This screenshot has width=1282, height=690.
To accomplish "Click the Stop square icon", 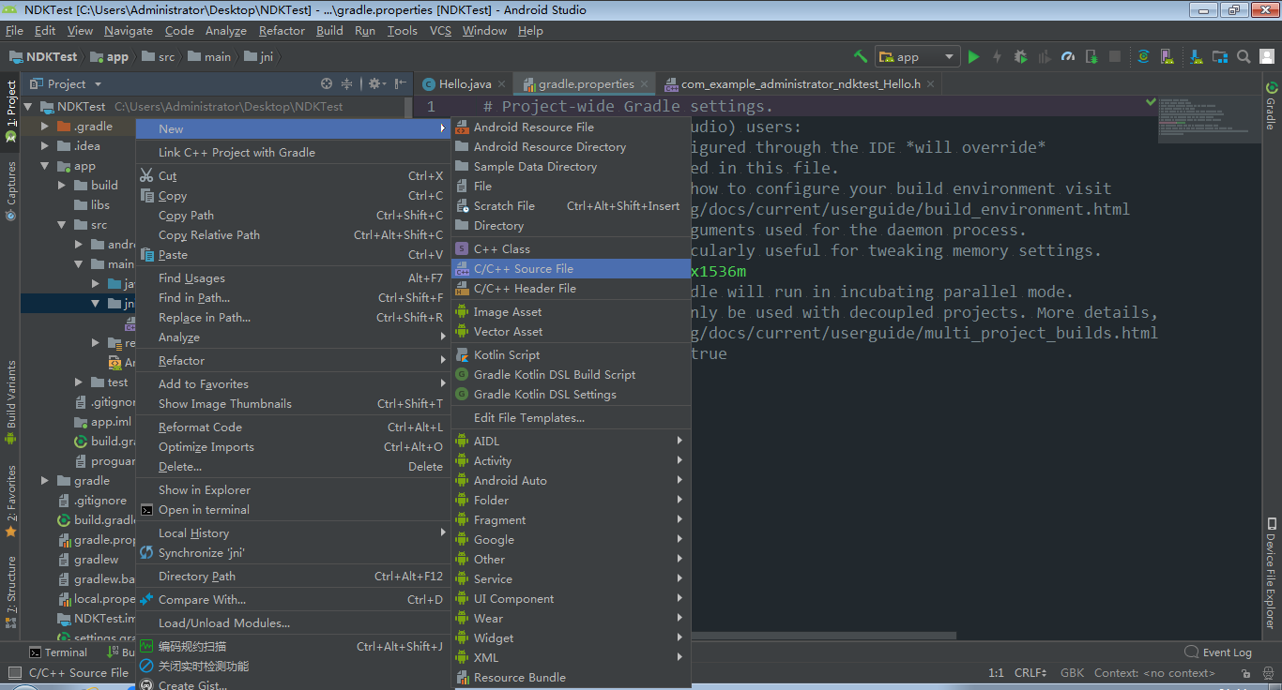I will tap(1115, 56).
